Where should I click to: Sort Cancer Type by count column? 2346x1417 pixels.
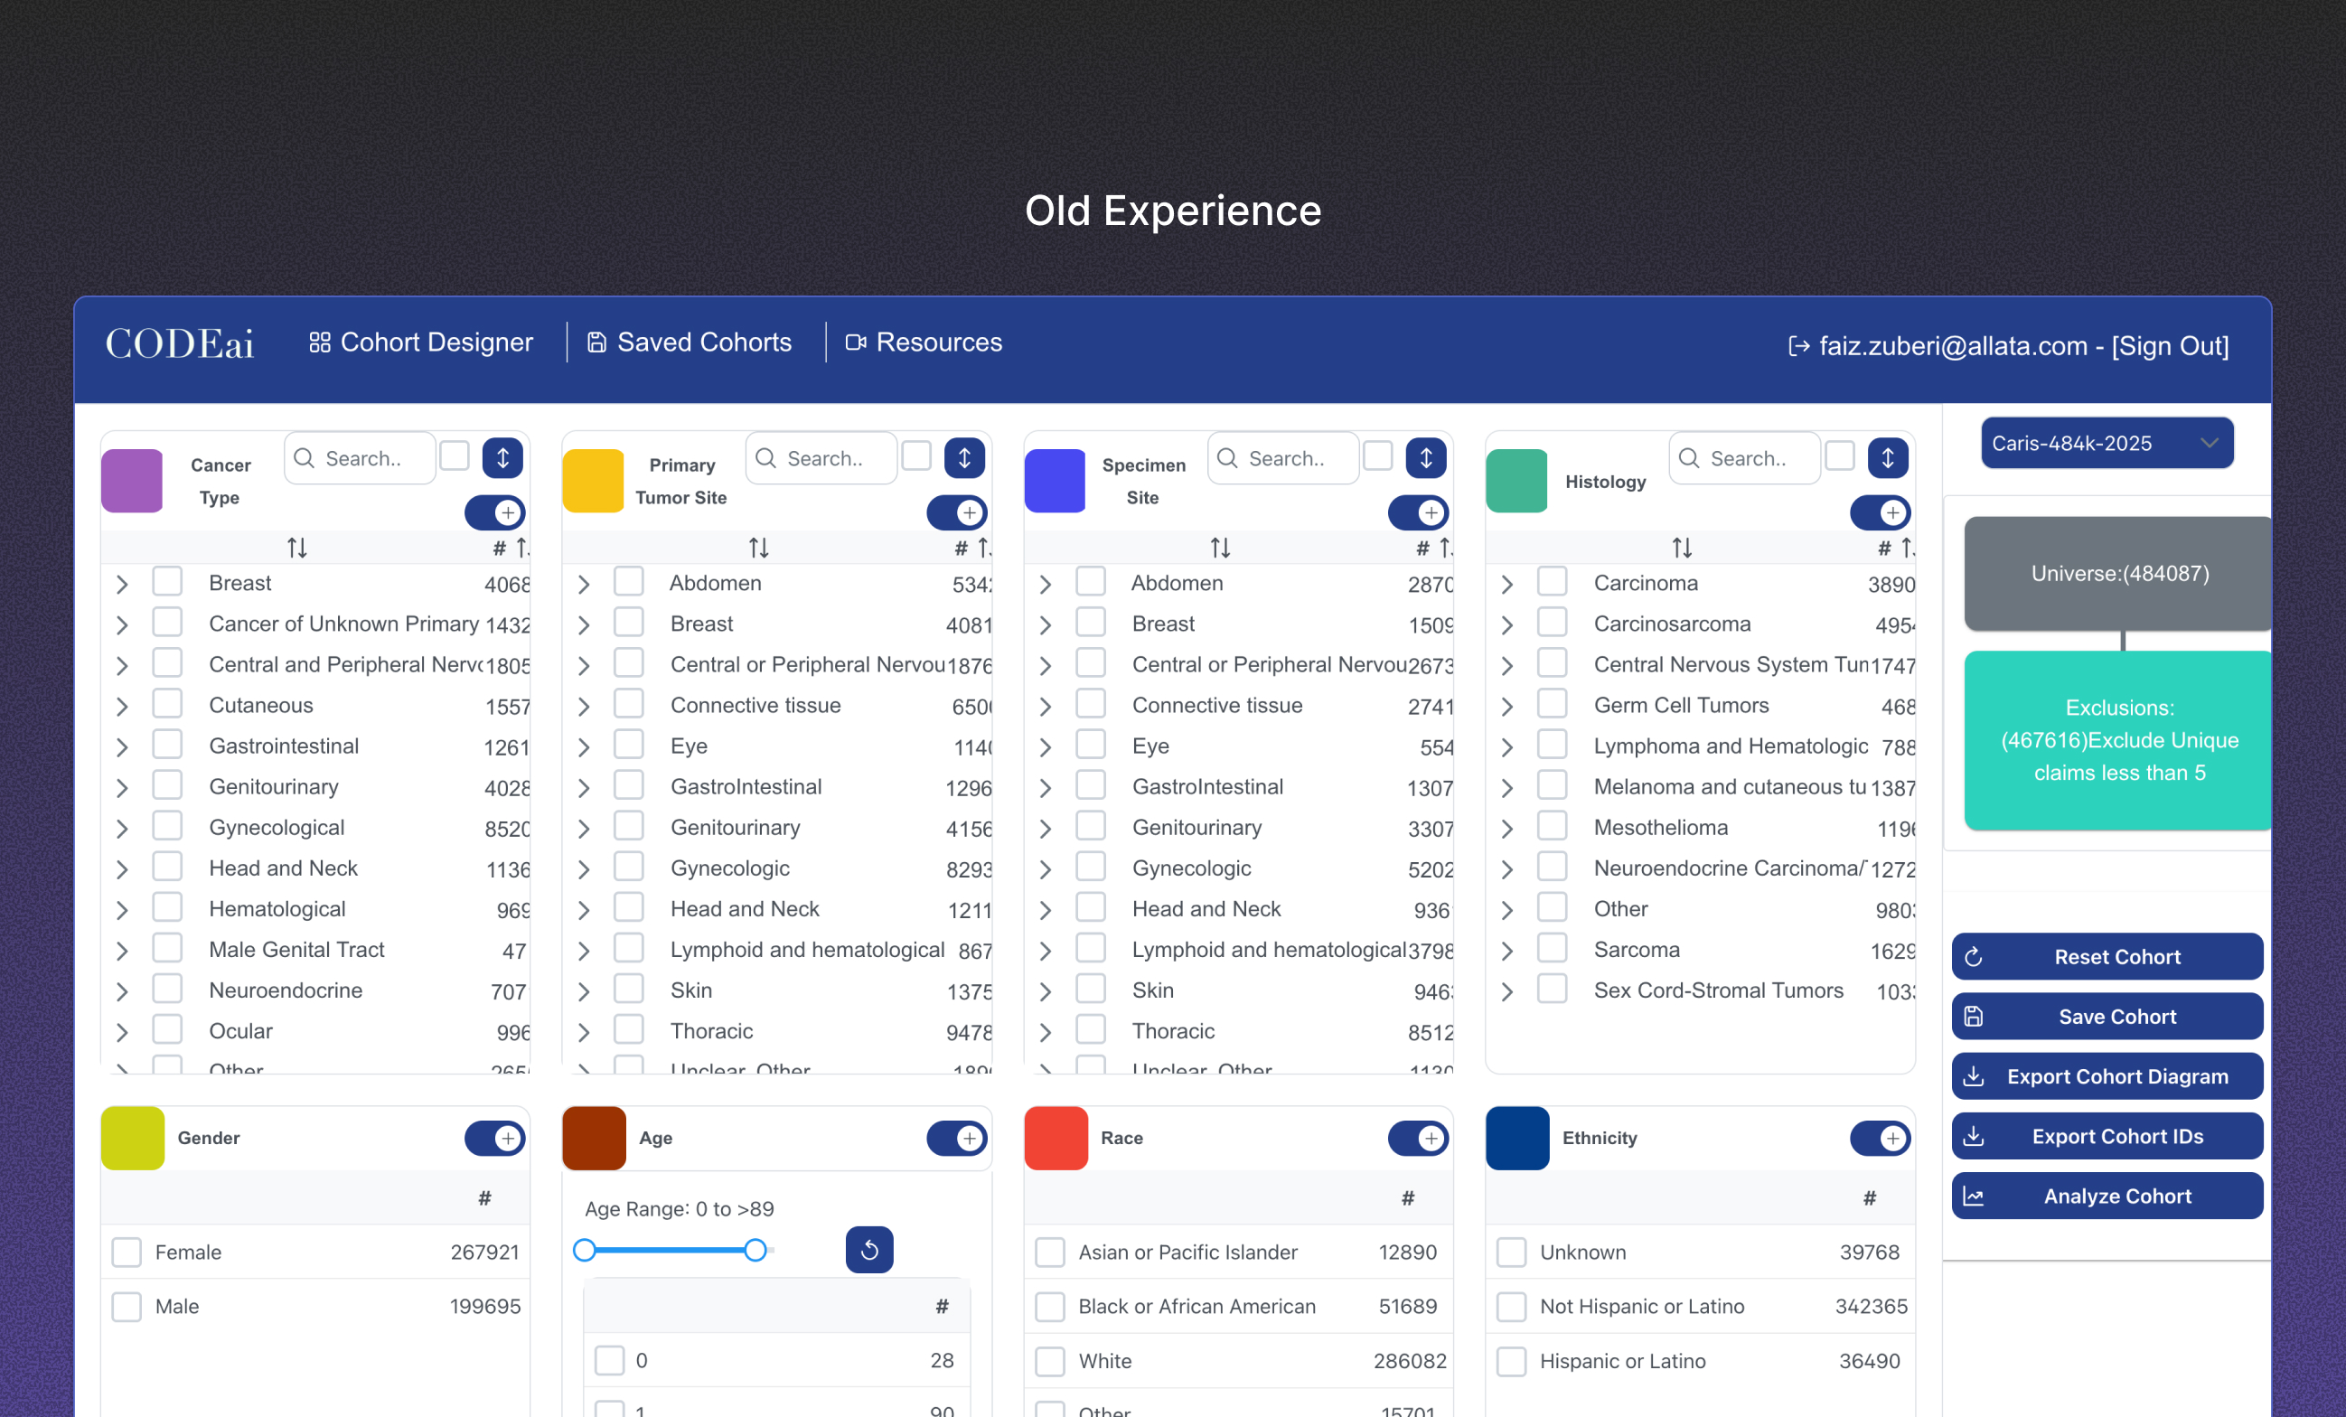point(511,548)
